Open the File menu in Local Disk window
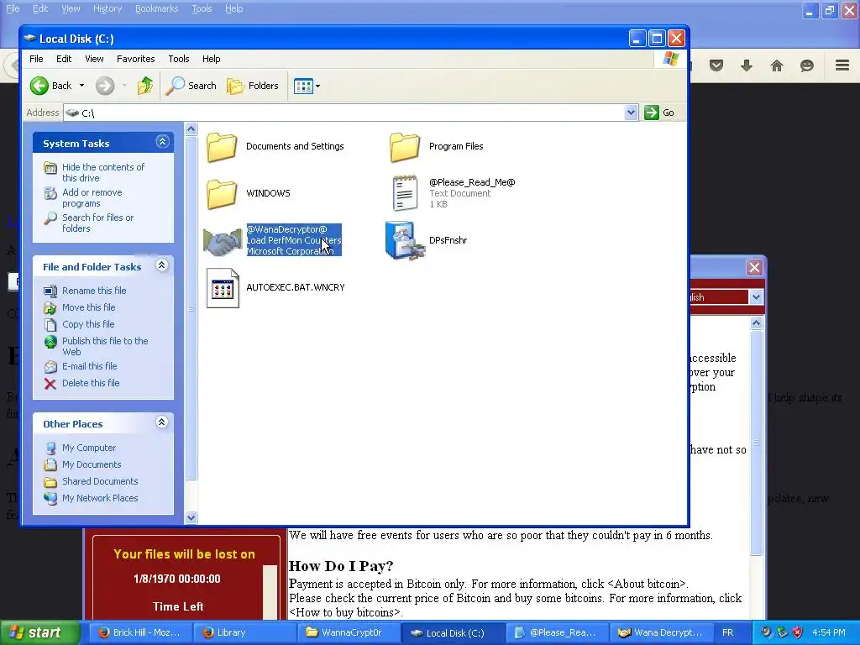860x645 pixels. click(x=36, y=59)
